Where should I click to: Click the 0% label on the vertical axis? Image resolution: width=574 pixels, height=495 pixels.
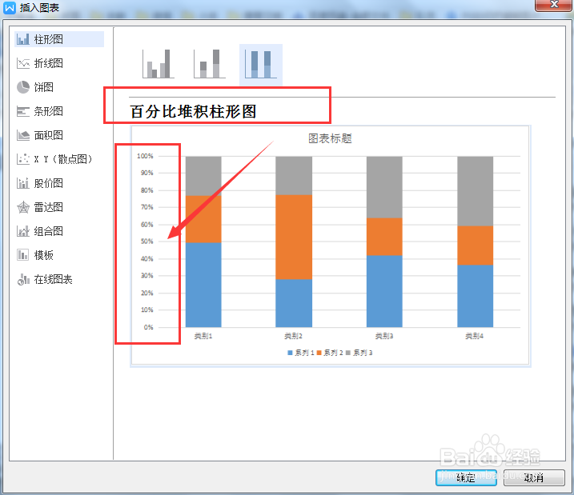(148, 327)
